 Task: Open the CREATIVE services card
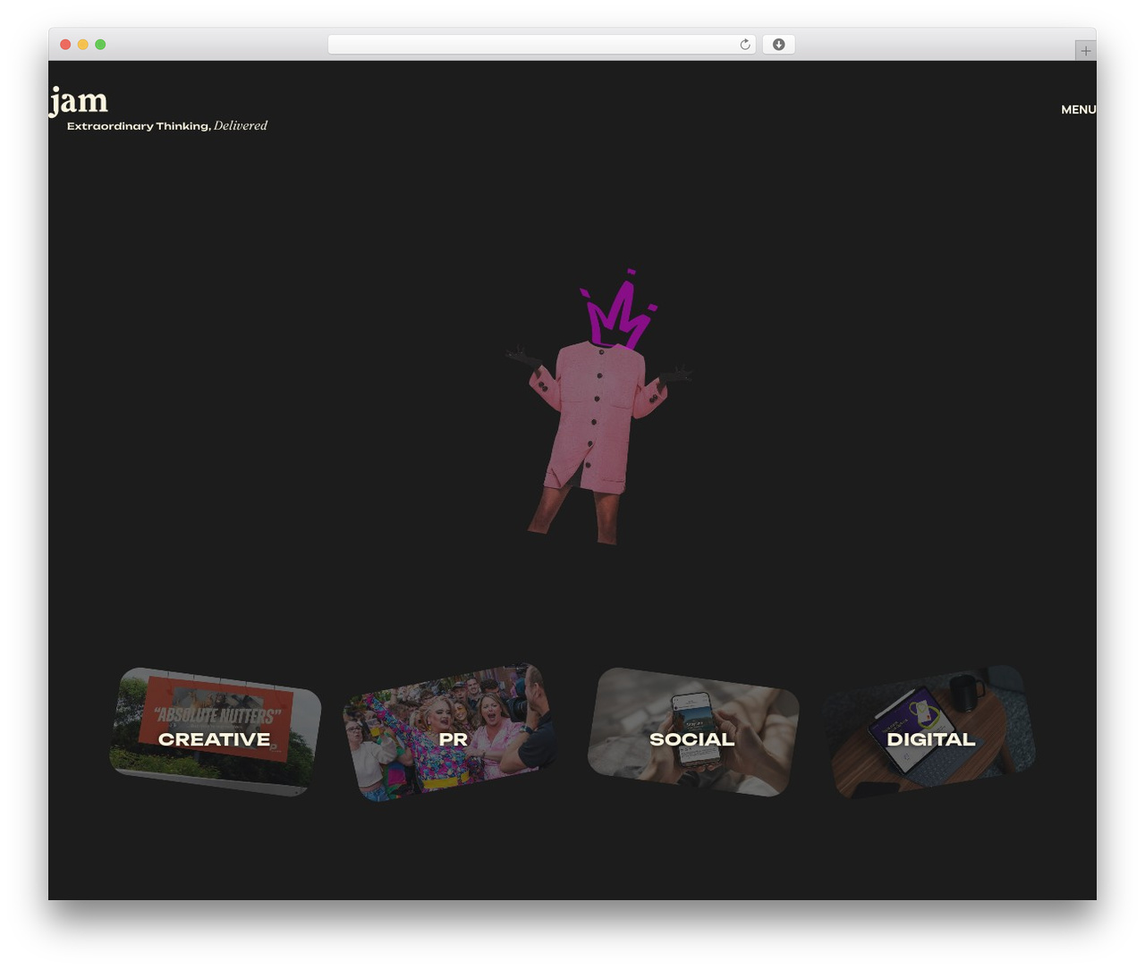point(215,732)
